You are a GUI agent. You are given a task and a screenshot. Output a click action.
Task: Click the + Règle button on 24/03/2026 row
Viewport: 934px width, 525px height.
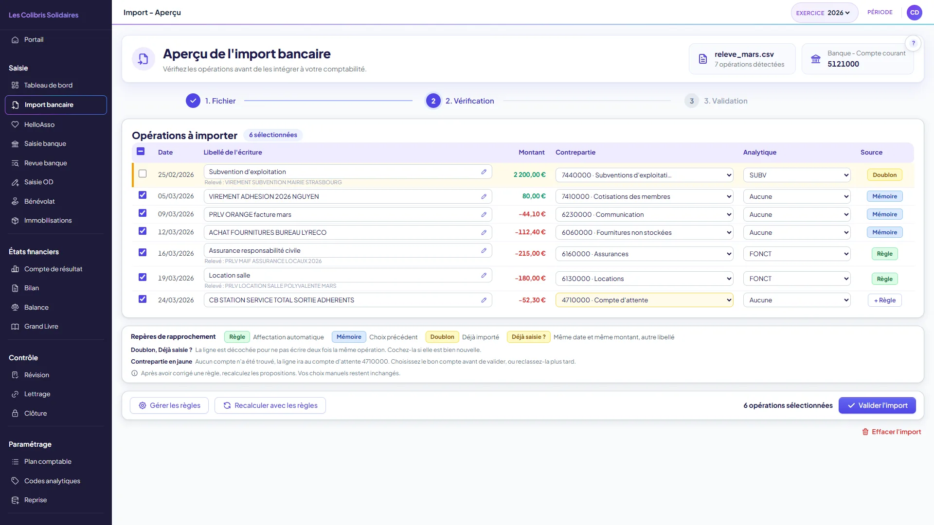[884, 300]
